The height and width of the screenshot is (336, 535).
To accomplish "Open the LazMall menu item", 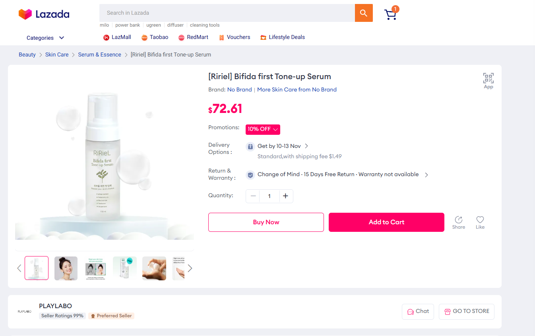I will click(x=117, y=37).
